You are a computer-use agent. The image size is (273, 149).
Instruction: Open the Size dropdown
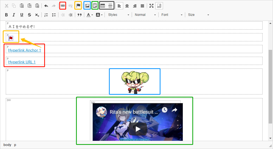click(198, 15)
